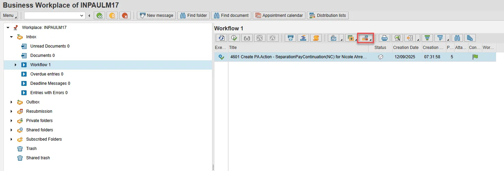Click the binoculars Find icon in toolbar
Image resolution: width=504 pixels, height=171 pixels.
coord(457,38)
